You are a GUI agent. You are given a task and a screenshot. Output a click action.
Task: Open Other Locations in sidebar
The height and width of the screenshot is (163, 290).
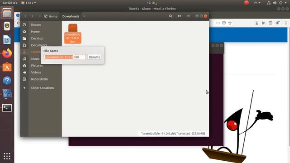point(42,88)
